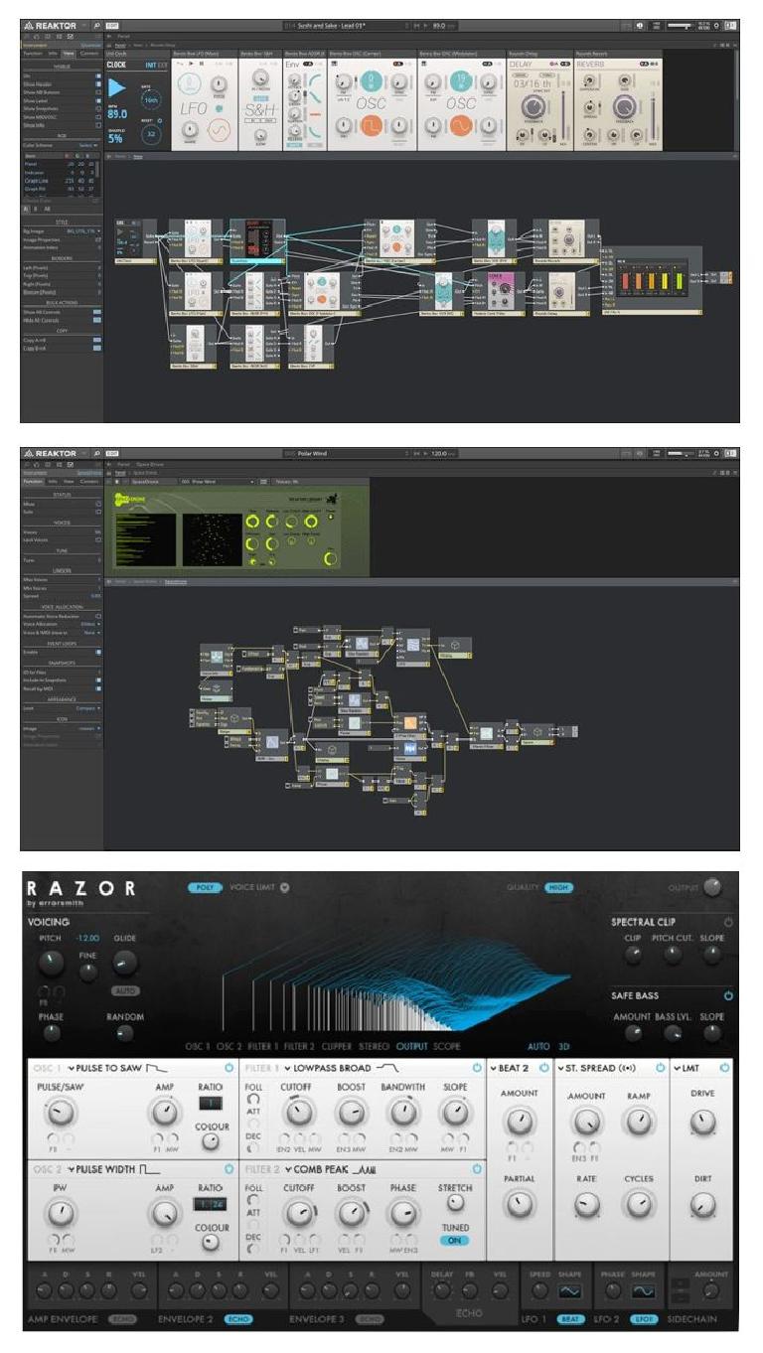Click Filter 1 Cutoff knob
Viewport: 763px width, 1353px height.
tap(299, 1111)
